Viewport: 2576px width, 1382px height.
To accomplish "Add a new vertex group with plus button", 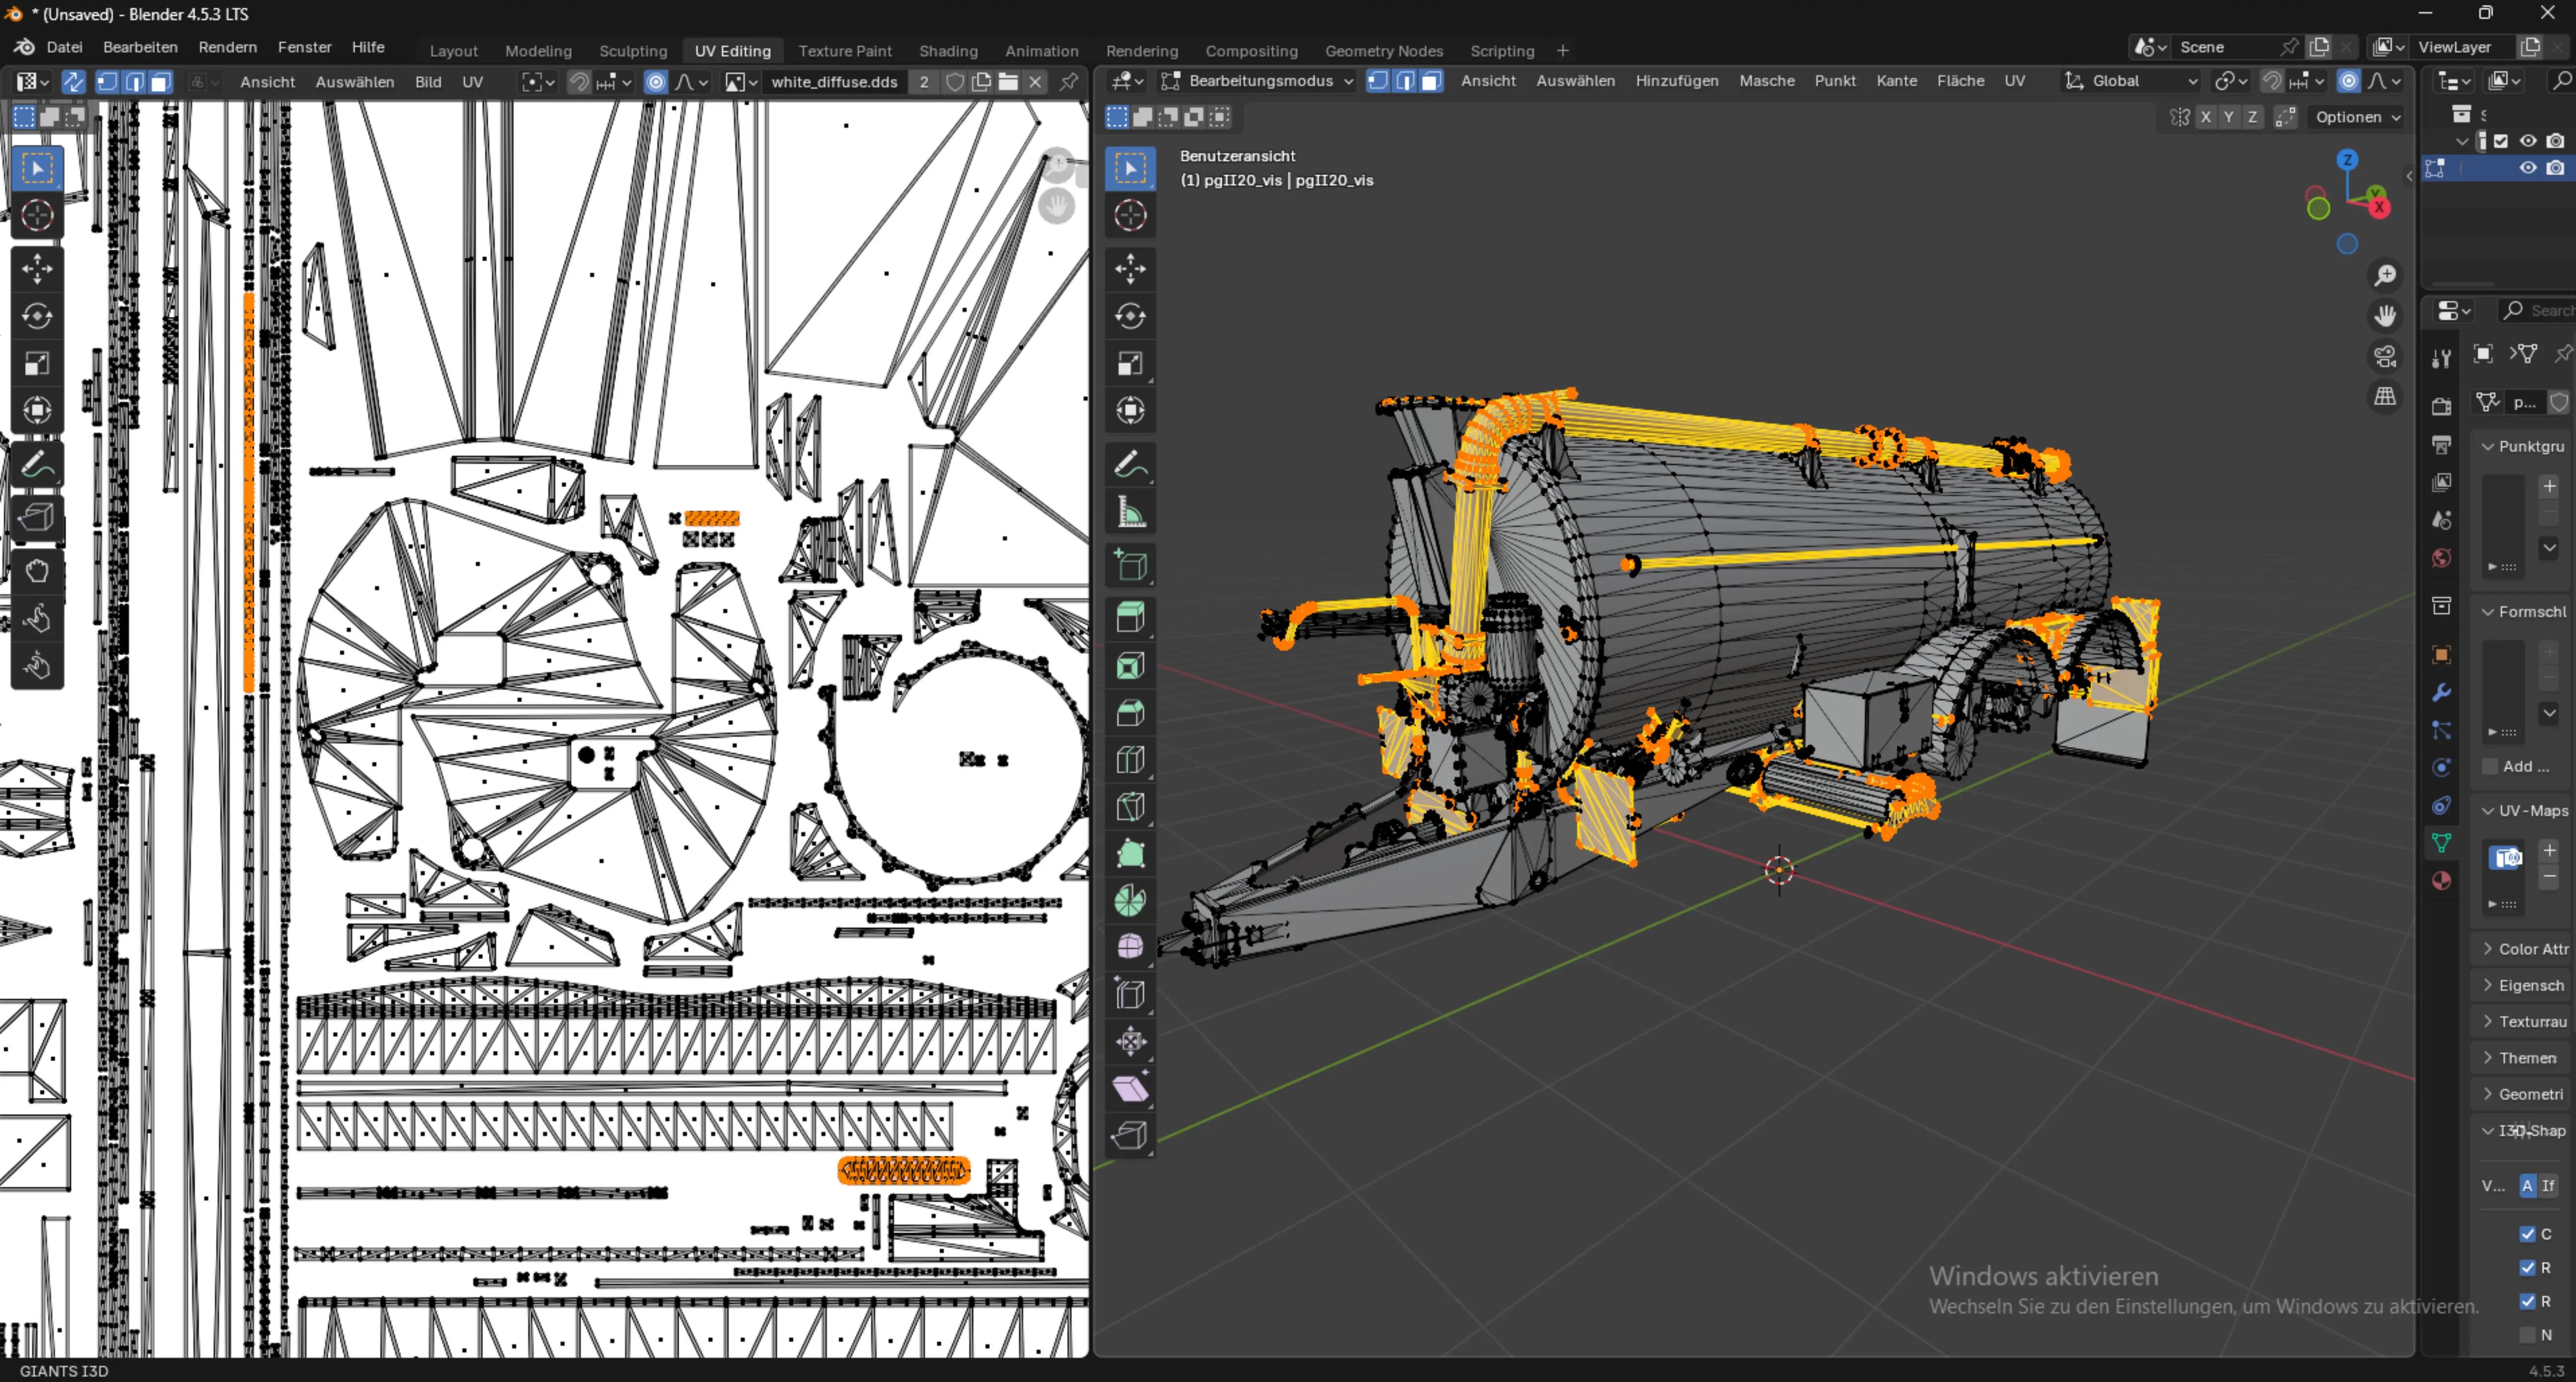I will click(x=2549, y=486).
